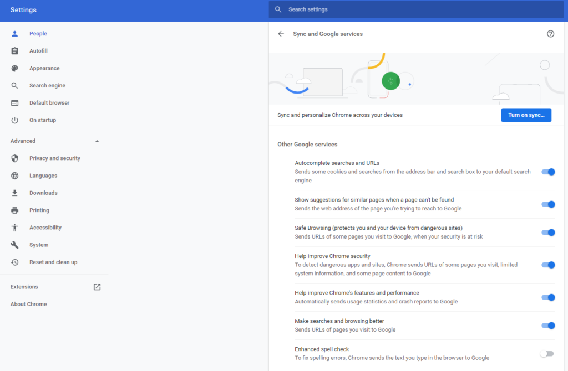Viewport: 568px width, 371px height.
Task: Click the Appearance palette icon
Action: coord(14,68)
